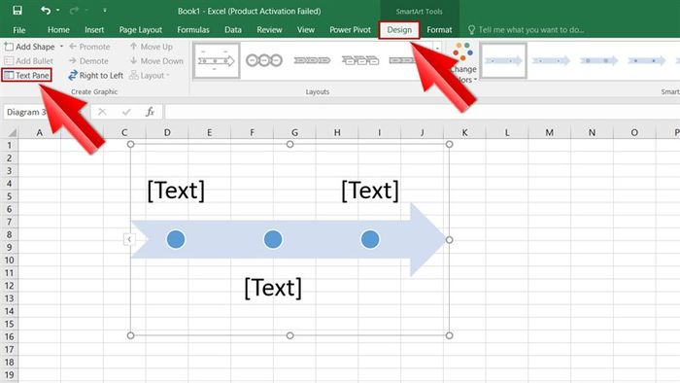Click the Save icon in title bar
680x383 pixels.
point(17,10)
